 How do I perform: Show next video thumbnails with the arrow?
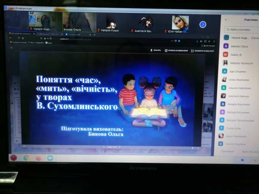(x=203, y=24)
